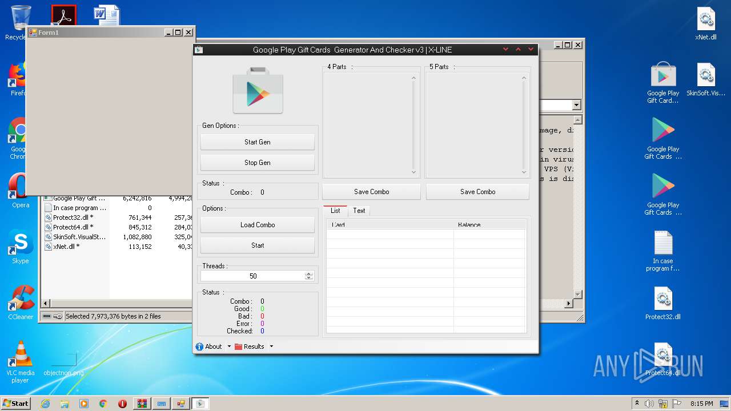The height and width of the screenshot is (411, 731).
Task: Launch CCleaner desktop shortcut
Action: coord(20,303)
